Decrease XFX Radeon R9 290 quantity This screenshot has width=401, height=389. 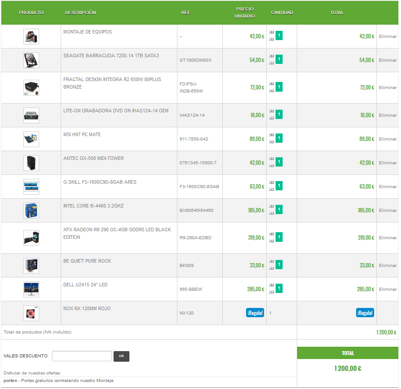(x=271, y=241)
